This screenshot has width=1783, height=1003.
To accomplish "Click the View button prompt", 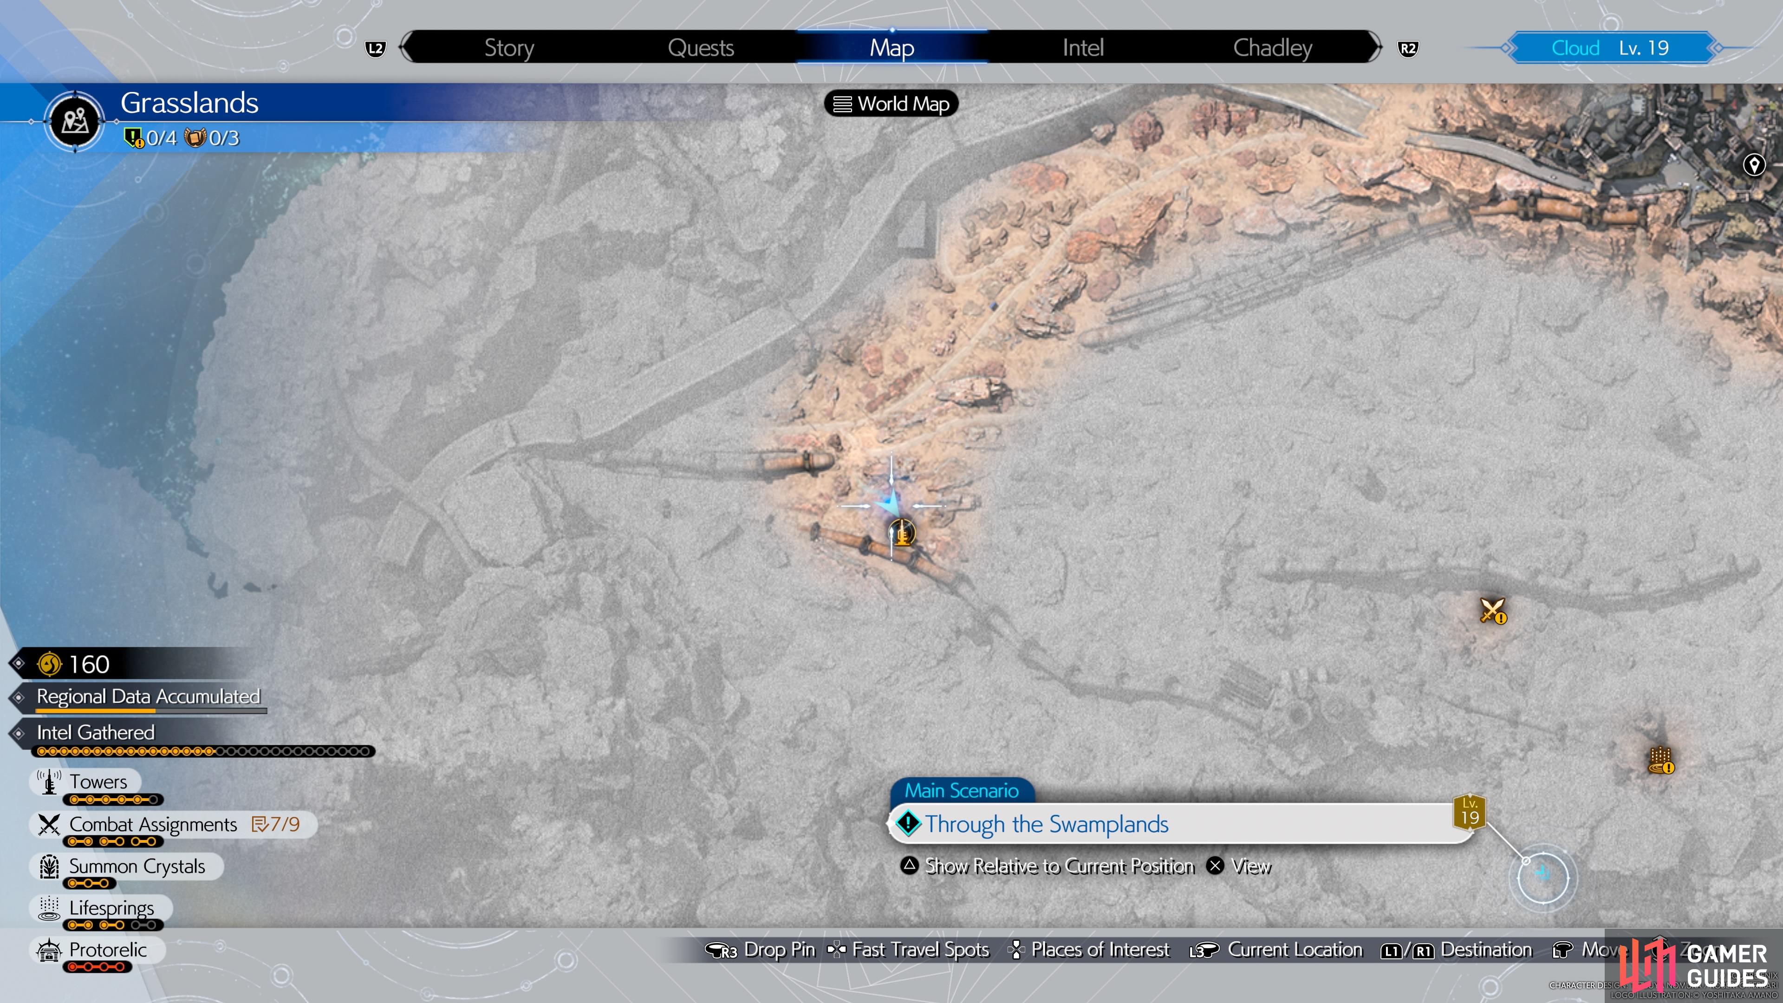I will pyautogui.click(x=1251, y=866).
